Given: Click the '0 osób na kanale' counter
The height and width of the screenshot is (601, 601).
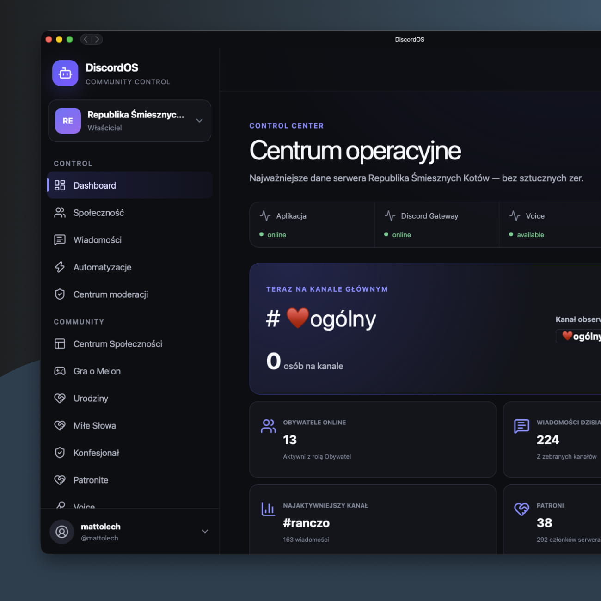Looking at the screenshot, I should click(x=305, y=362).
